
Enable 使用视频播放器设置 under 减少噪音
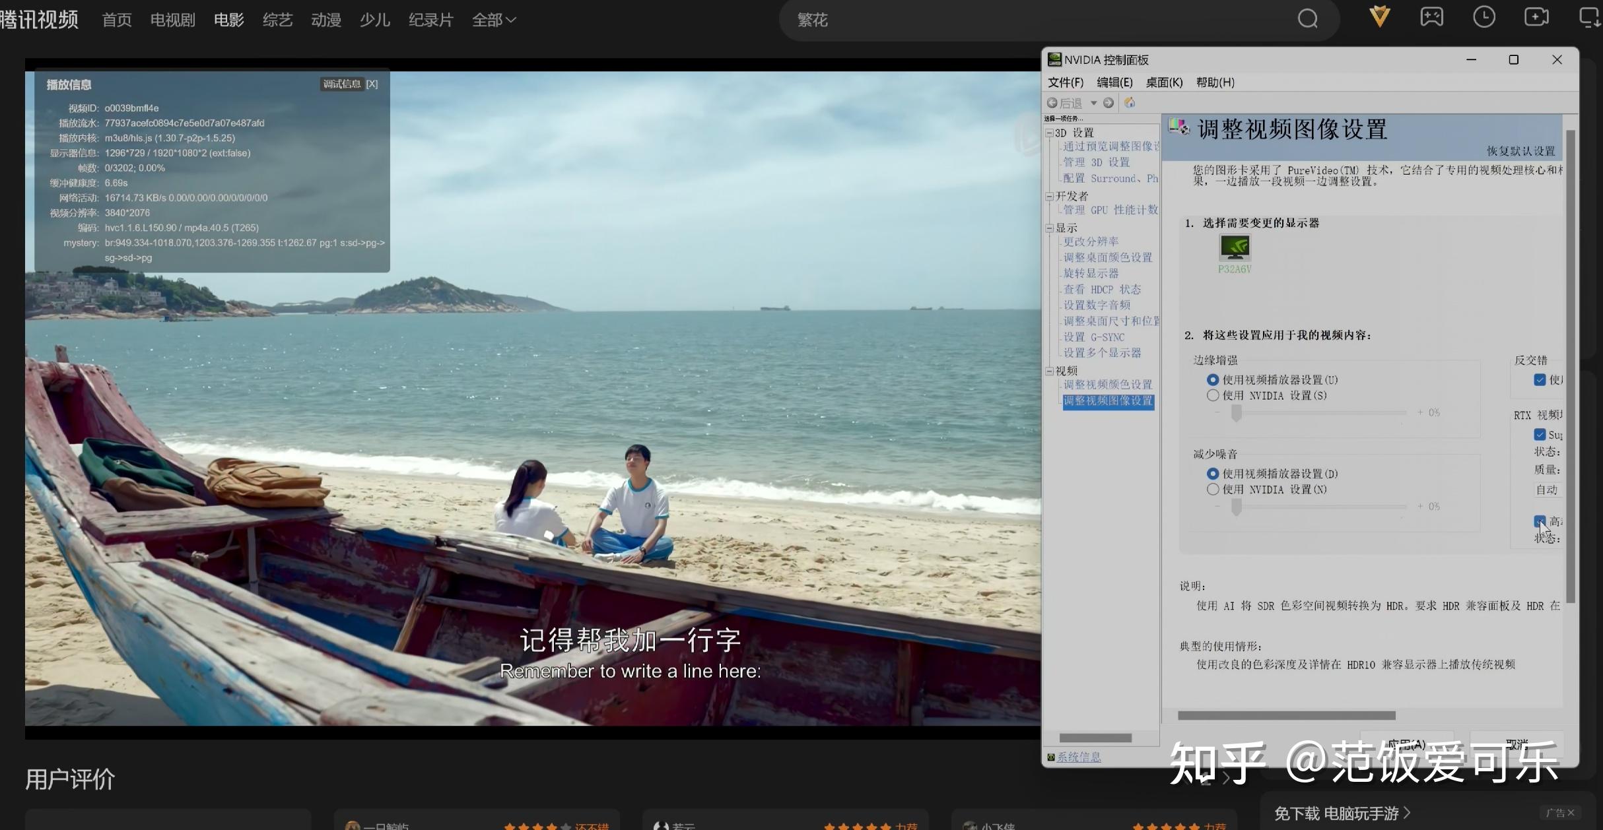coord(1213,473)
